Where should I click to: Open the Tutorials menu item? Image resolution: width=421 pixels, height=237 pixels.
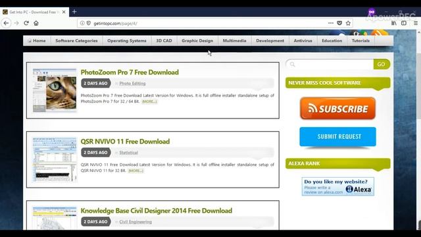360,41
